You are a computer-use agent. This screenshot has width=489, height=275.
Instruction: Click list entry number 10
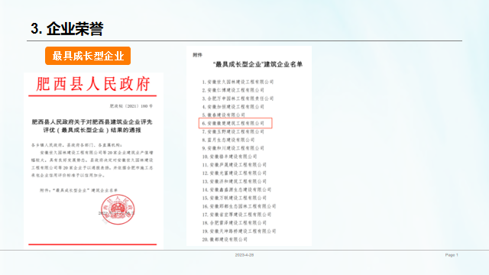229,157
